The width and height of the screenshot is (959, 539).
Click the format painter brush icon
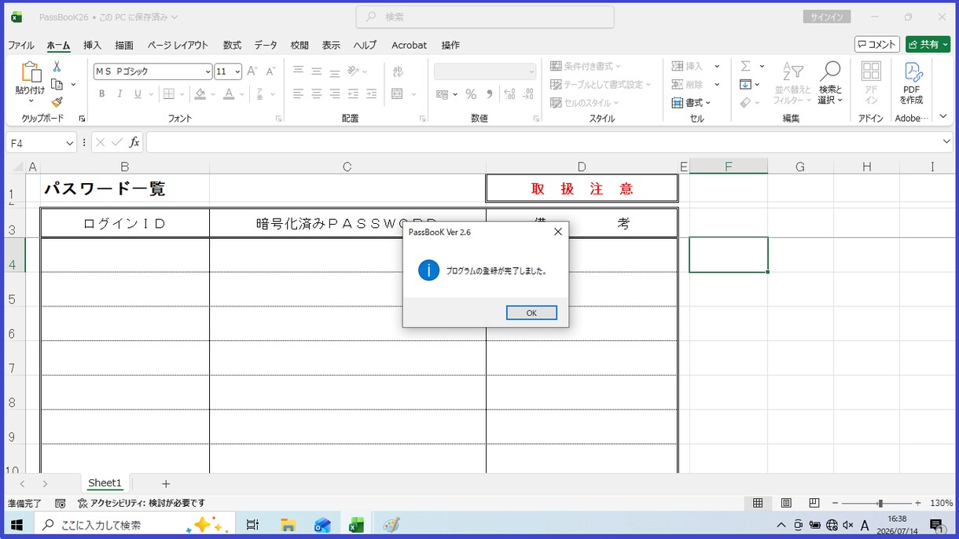click(x=57, y=101)
